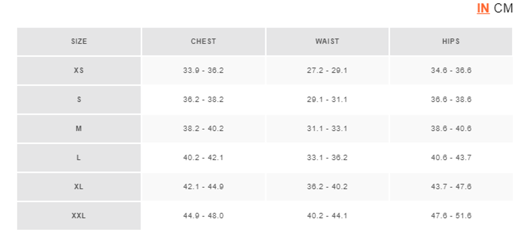531x230 pixels.
Task: Click chest value 33.9 - 36.2
Action: click(x=203, y=71)
